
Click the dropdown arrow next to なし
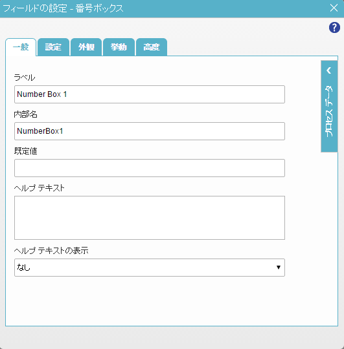278,268
